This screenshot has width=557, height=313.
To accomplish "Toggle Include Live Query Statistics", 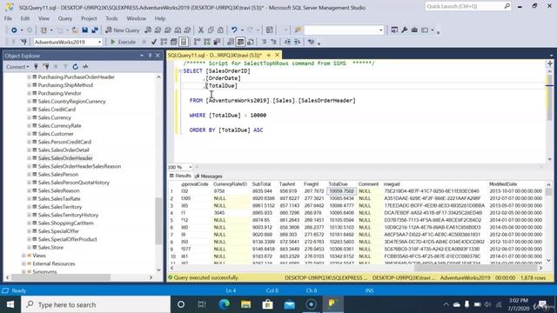I will click(207, 42).
